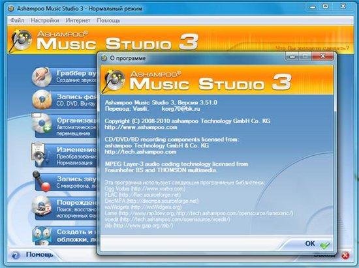The width and height of the screenshot is (359, 268).
Task: Click the О программе dialog title icon
Action: click(x=104, y=58)
